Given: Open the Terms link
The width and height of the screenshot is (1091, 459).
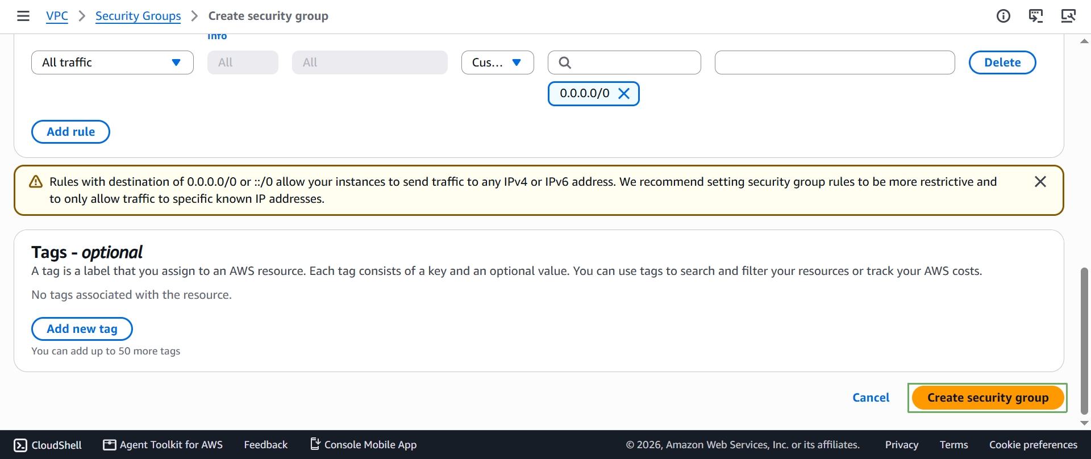Looking at the screenshot, I should 953,445.
